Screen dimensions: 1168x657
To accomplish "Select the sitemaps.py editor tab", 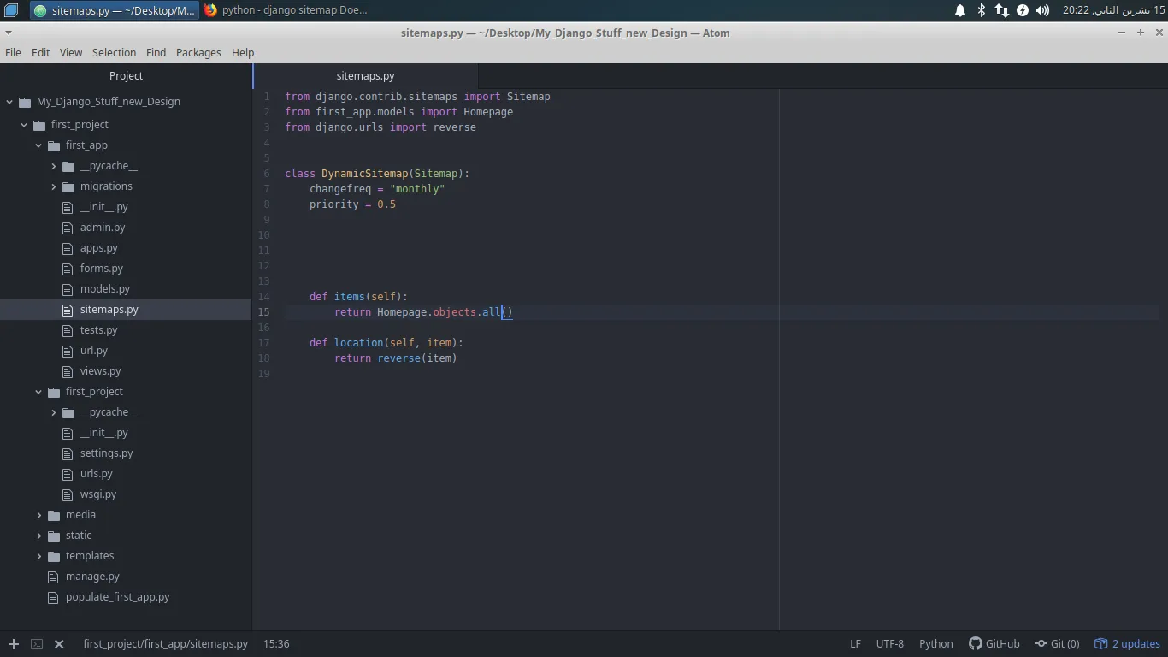I will pyautogui.click(x=366, y=75).
